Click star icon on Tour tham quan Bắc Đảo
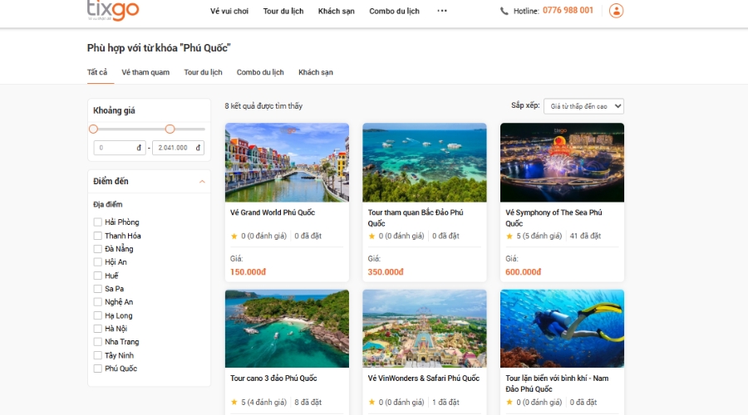Screen dimensions: 748x415 click(372, 236)
